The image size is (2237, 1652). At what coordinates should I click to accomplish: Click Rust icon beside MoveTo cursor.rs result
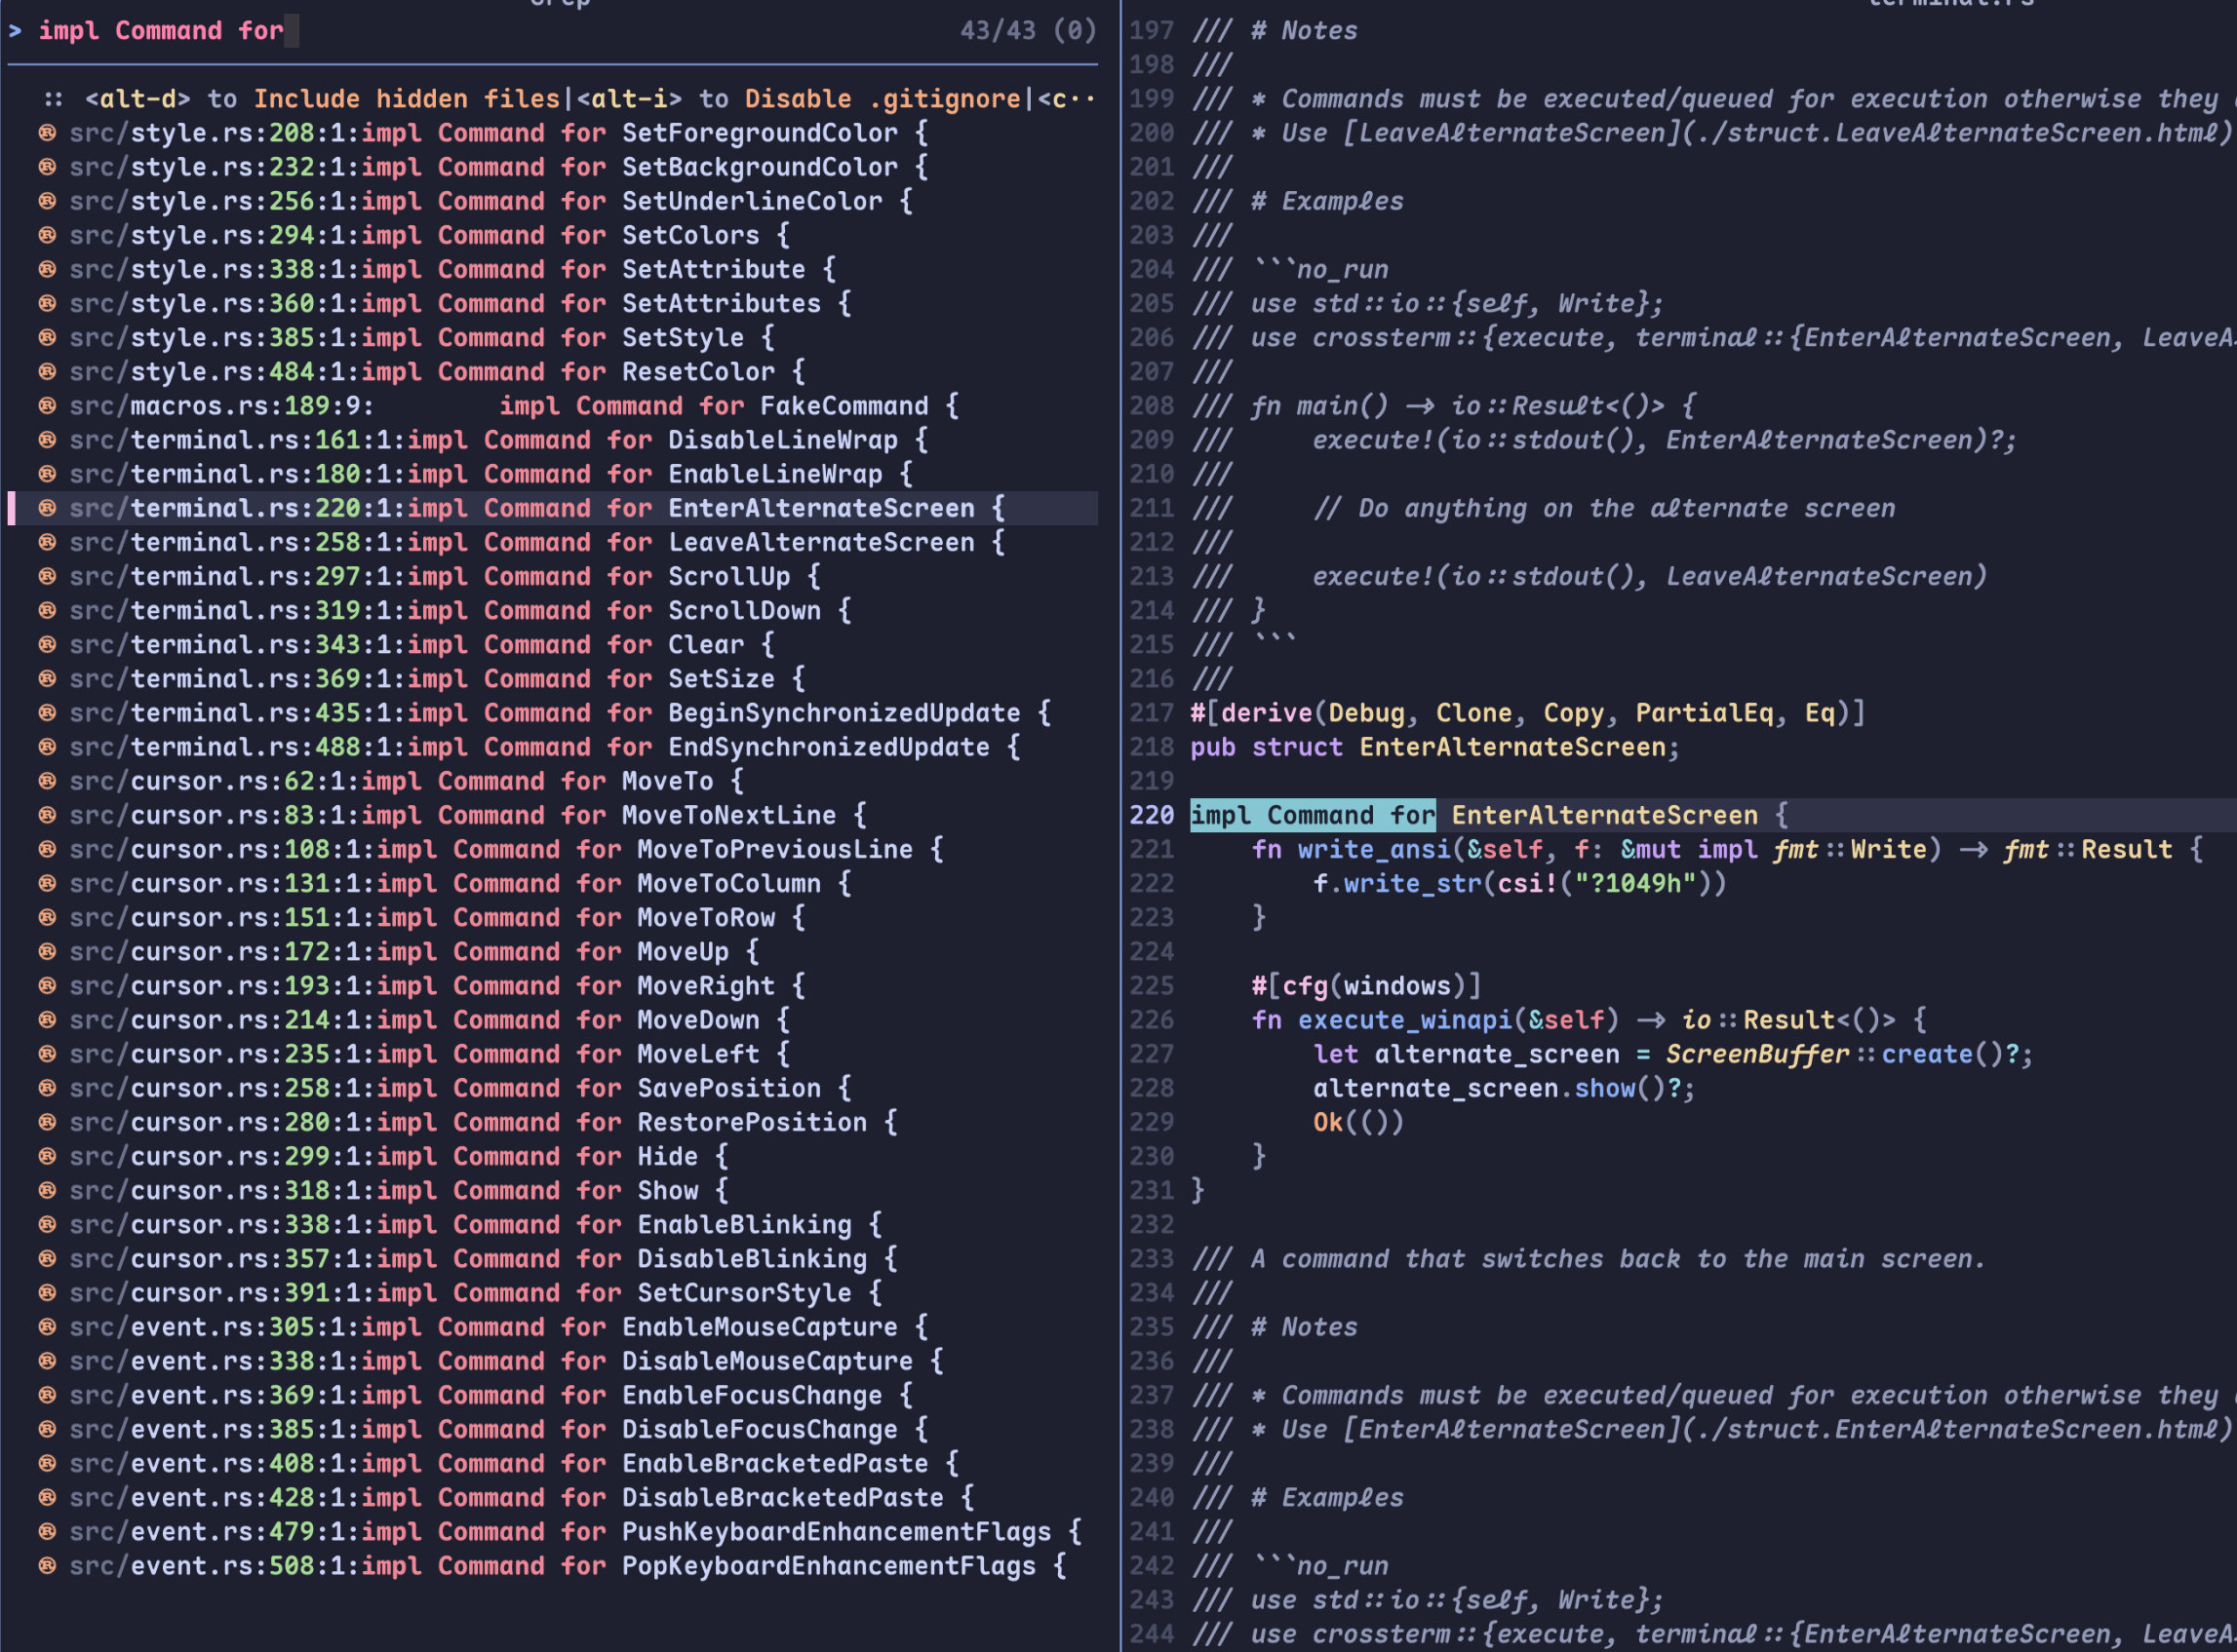tap(47, 781)
